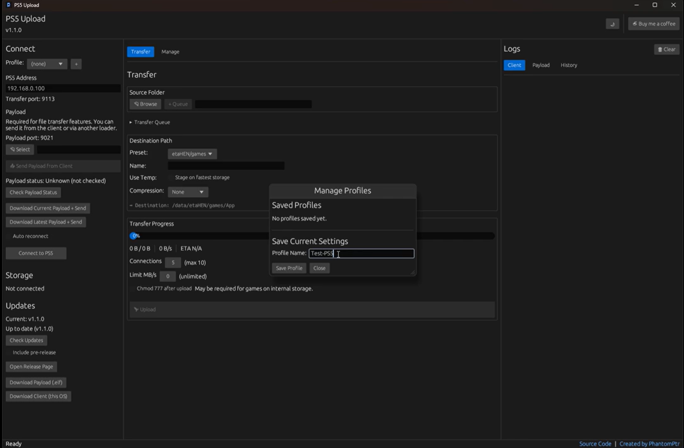Toggle the dark mode moon icon
This screenshot has width=684, height=448.
612,24
